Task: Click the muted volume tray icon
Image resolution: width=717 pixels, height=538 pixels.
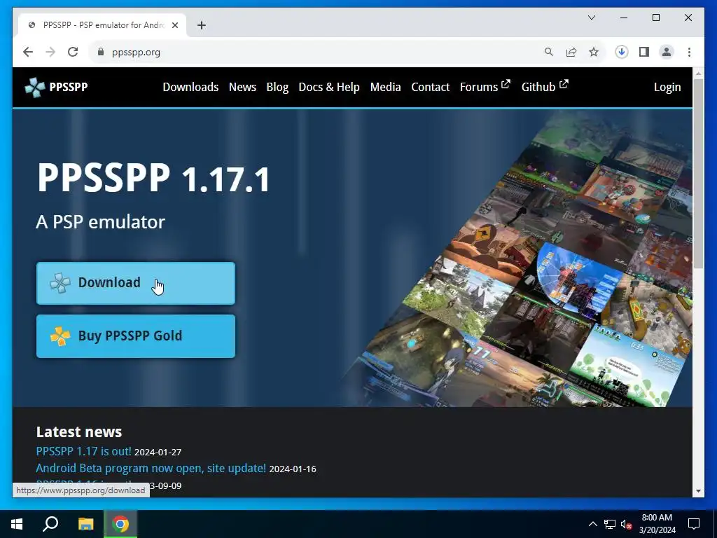Action: coord(626,524)
